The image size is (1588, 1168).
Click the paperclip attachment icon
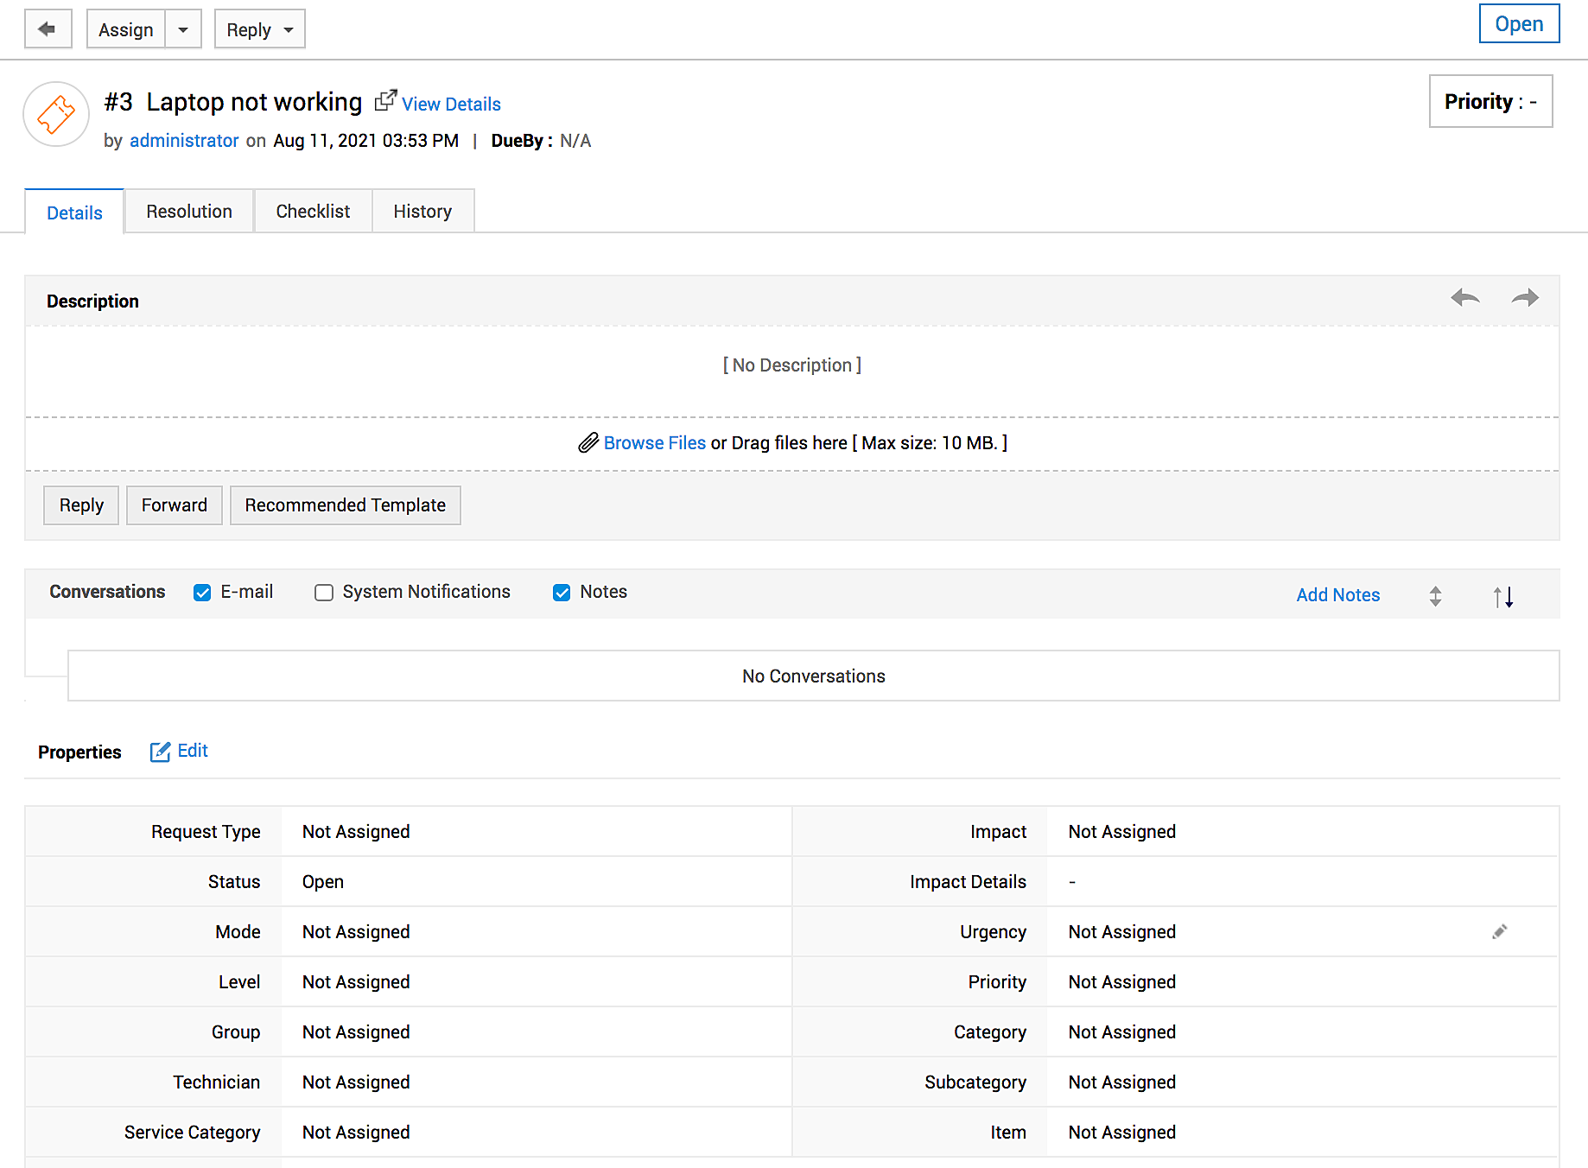coord(588,443)
